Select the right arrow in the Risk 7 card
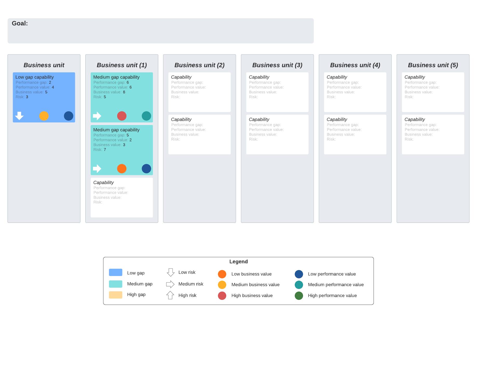This screenshot has width=480, height=366. tap(97, 169)
